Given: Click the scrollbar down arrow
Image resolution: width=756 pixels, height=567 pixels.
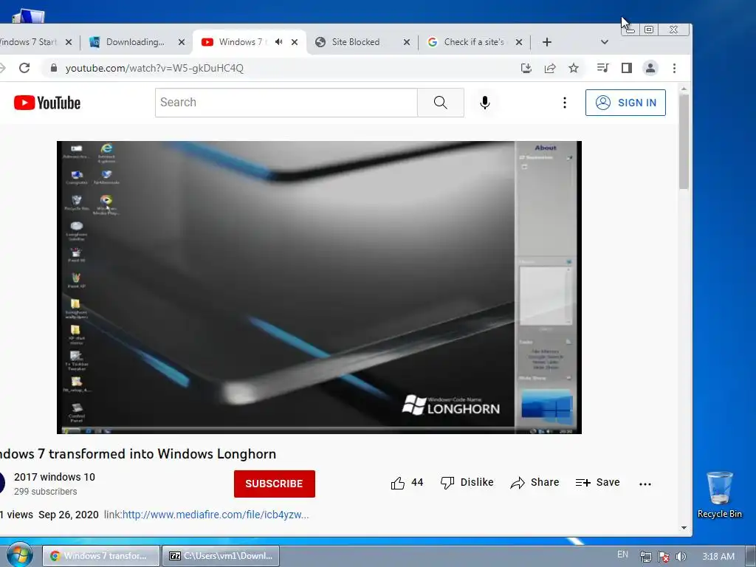Looking at the screenshot, I should [x=684, y=528].
